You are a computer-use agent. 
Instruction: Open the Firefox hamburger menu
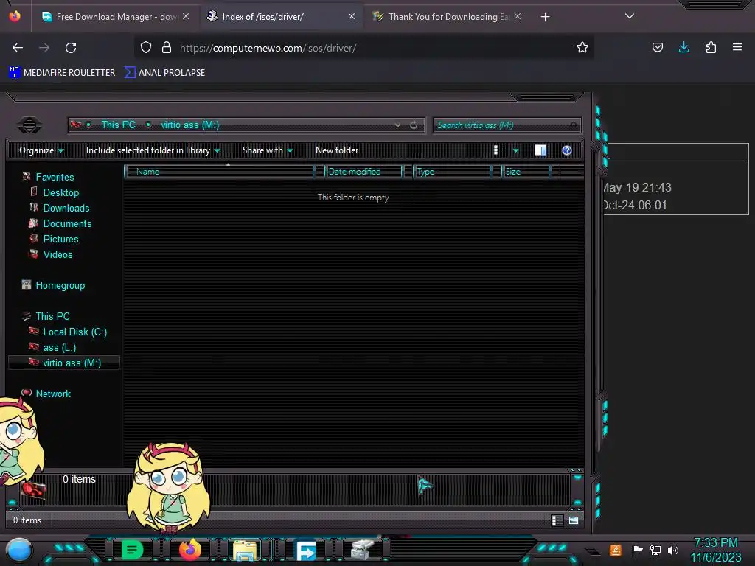coord(737,47)
